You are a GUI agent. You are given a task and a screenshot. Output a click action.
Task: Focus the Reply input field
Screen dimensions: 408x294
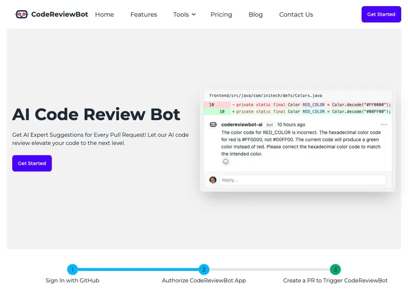point(303,180)
